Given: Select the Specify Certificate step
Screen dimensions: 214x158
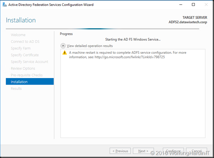Looking at the screenshot, I should [x=25, y=55].
